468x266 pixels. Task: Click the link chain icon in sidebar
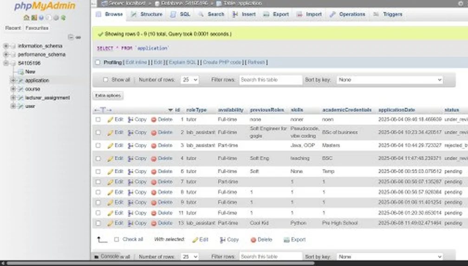78,37
